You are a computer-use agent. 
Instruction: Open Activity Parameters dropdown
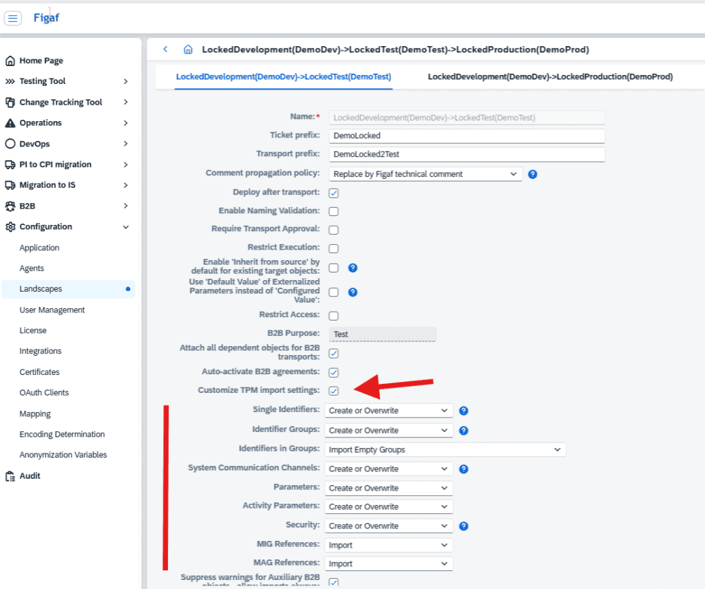click(x=388, y=507)
